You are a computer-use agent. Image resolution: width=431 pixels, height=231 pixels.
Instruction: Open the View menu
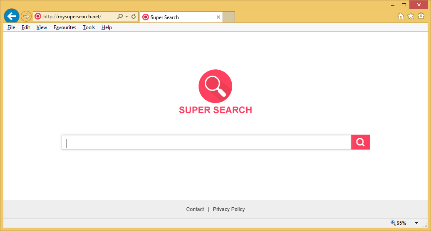click(x=42, y=27)
